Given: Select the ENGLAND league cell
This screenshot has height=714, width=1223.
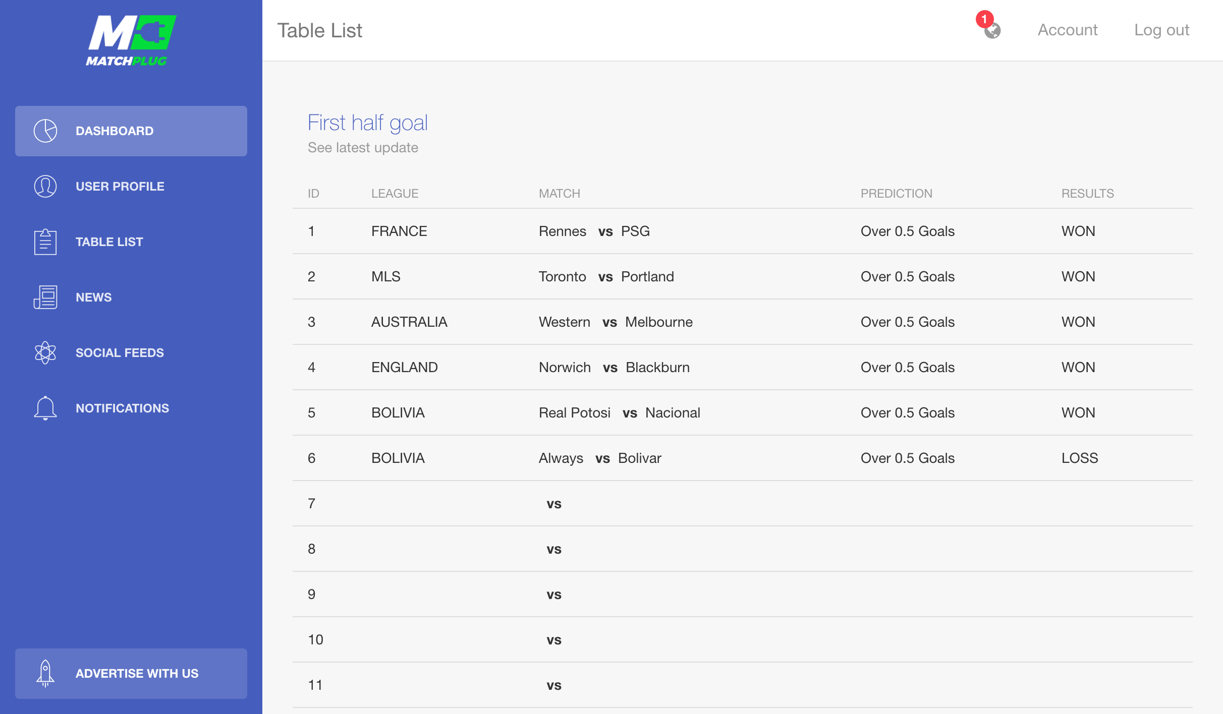Looking at the screenshot, I should 405,368.
